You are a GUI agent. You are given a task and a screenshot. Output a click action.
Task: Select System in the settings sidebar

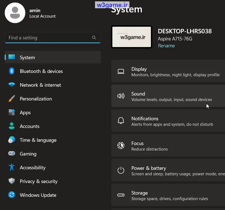pos(53,57)
